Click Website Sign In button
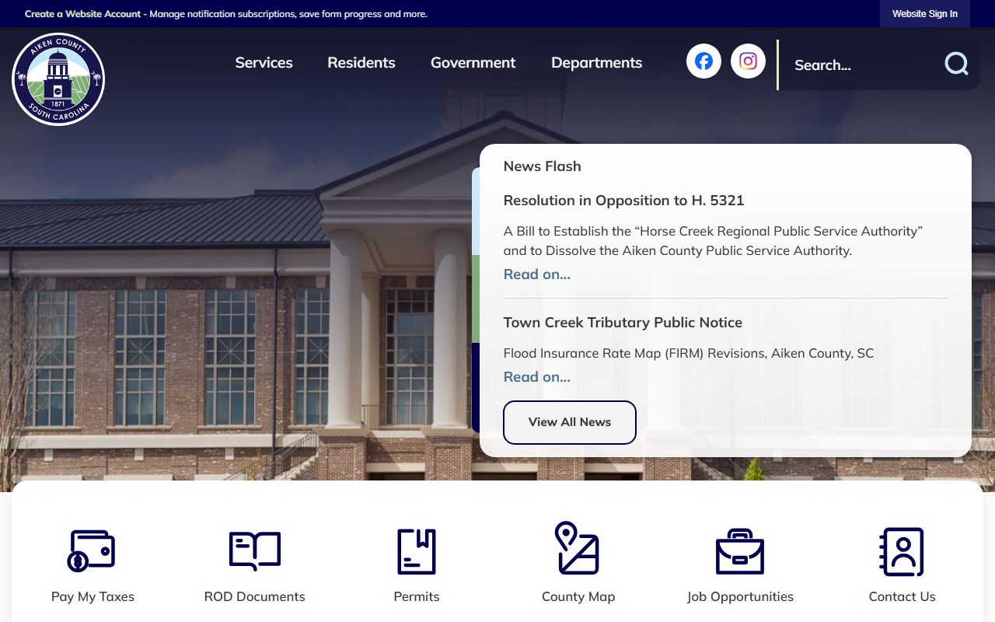995x622 pixels. click(925, 14)
